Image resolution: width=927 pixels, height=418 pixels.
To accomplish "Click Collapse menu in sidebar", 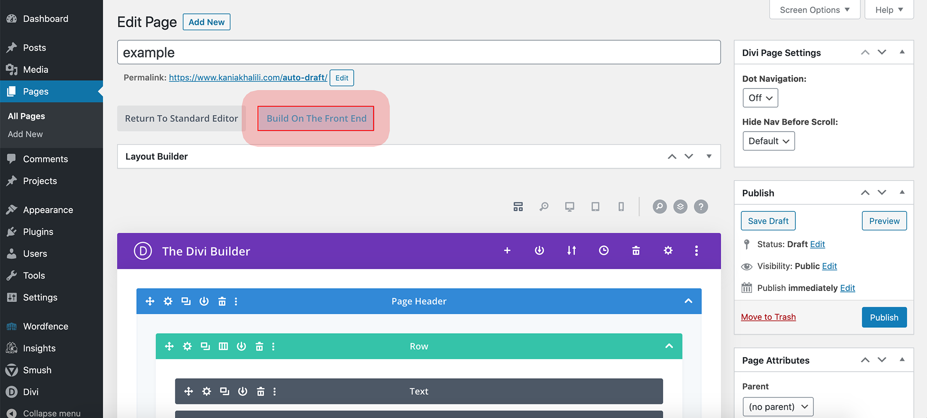I will 51,413.
